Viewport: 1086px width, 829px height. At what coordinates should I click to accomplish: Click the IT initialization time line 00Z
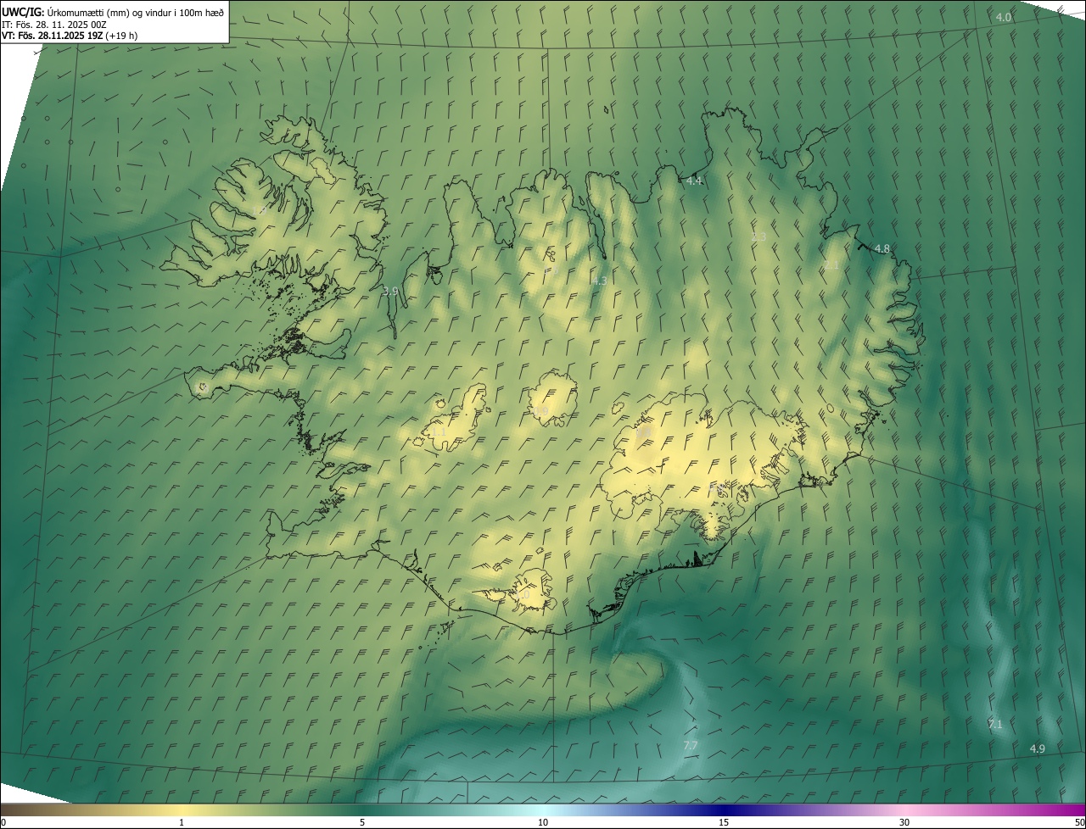click(x=54, y=25)
